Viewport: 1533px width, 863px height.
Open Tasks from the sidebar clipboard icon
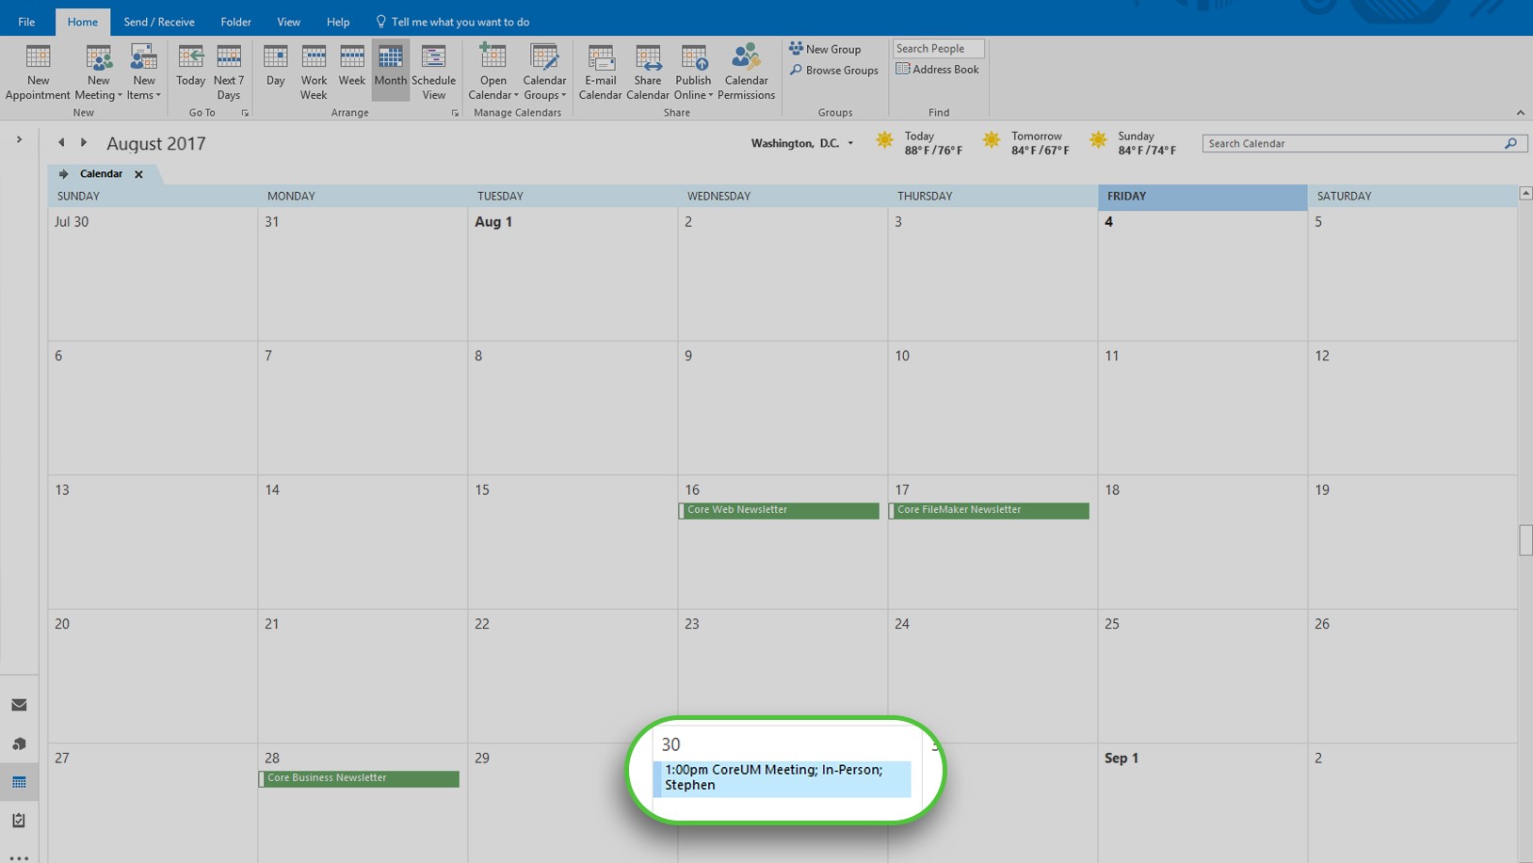(19, 821)
